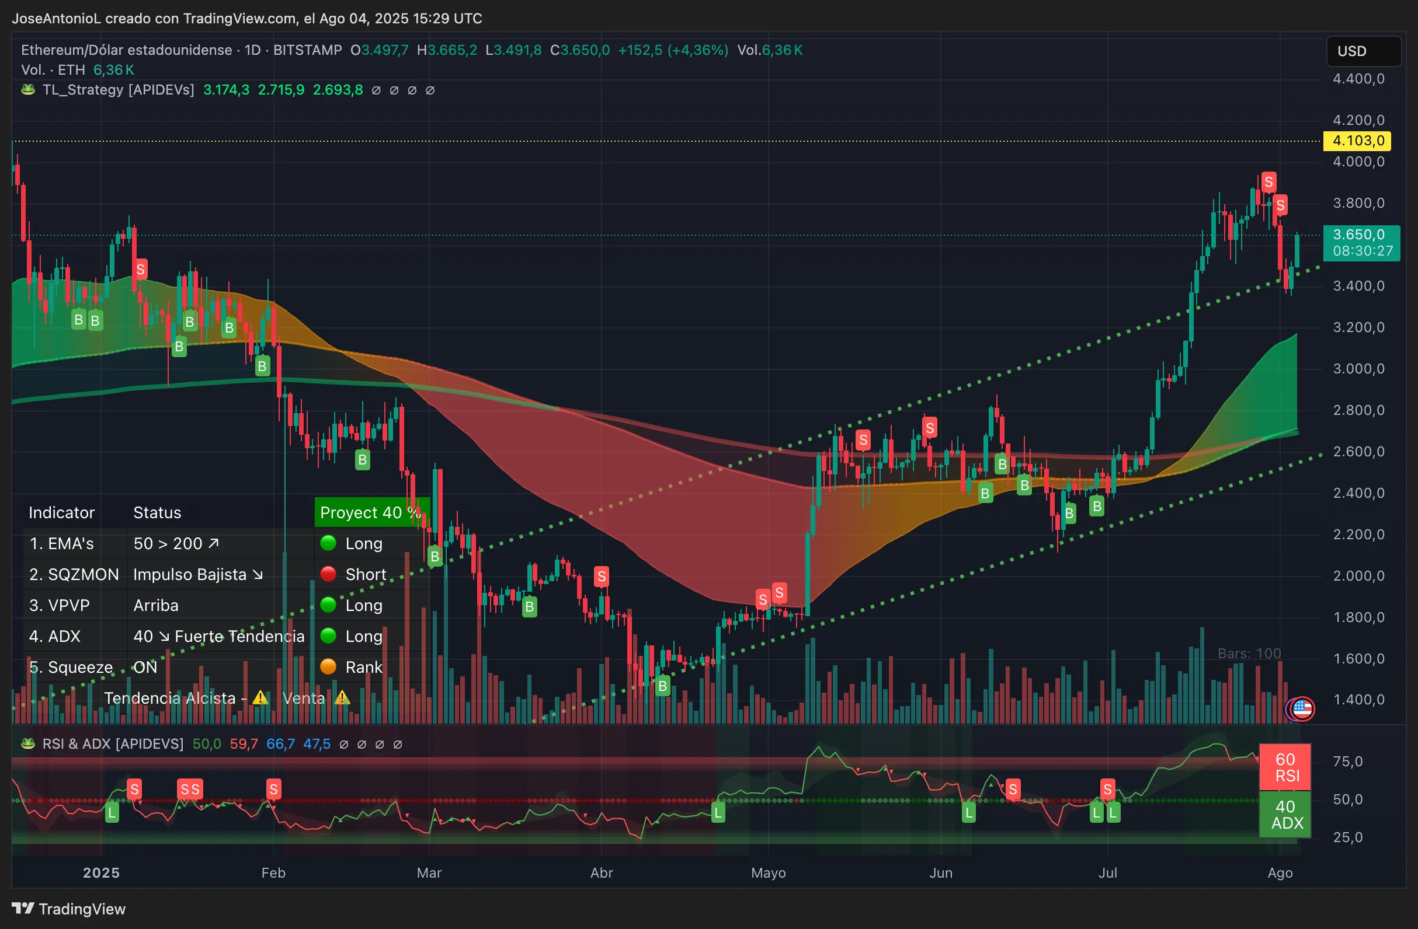
Task: Click the green 40 ADX value box
Action: click(x=1284, y=814)
